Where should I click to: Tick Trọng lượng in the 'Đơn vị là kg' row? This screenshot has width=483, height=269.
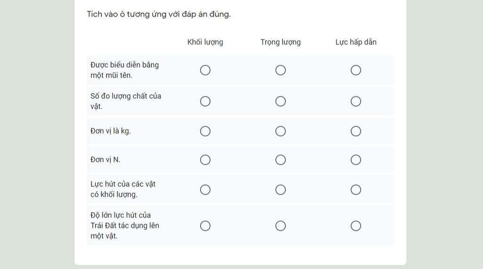click(280, 131)
